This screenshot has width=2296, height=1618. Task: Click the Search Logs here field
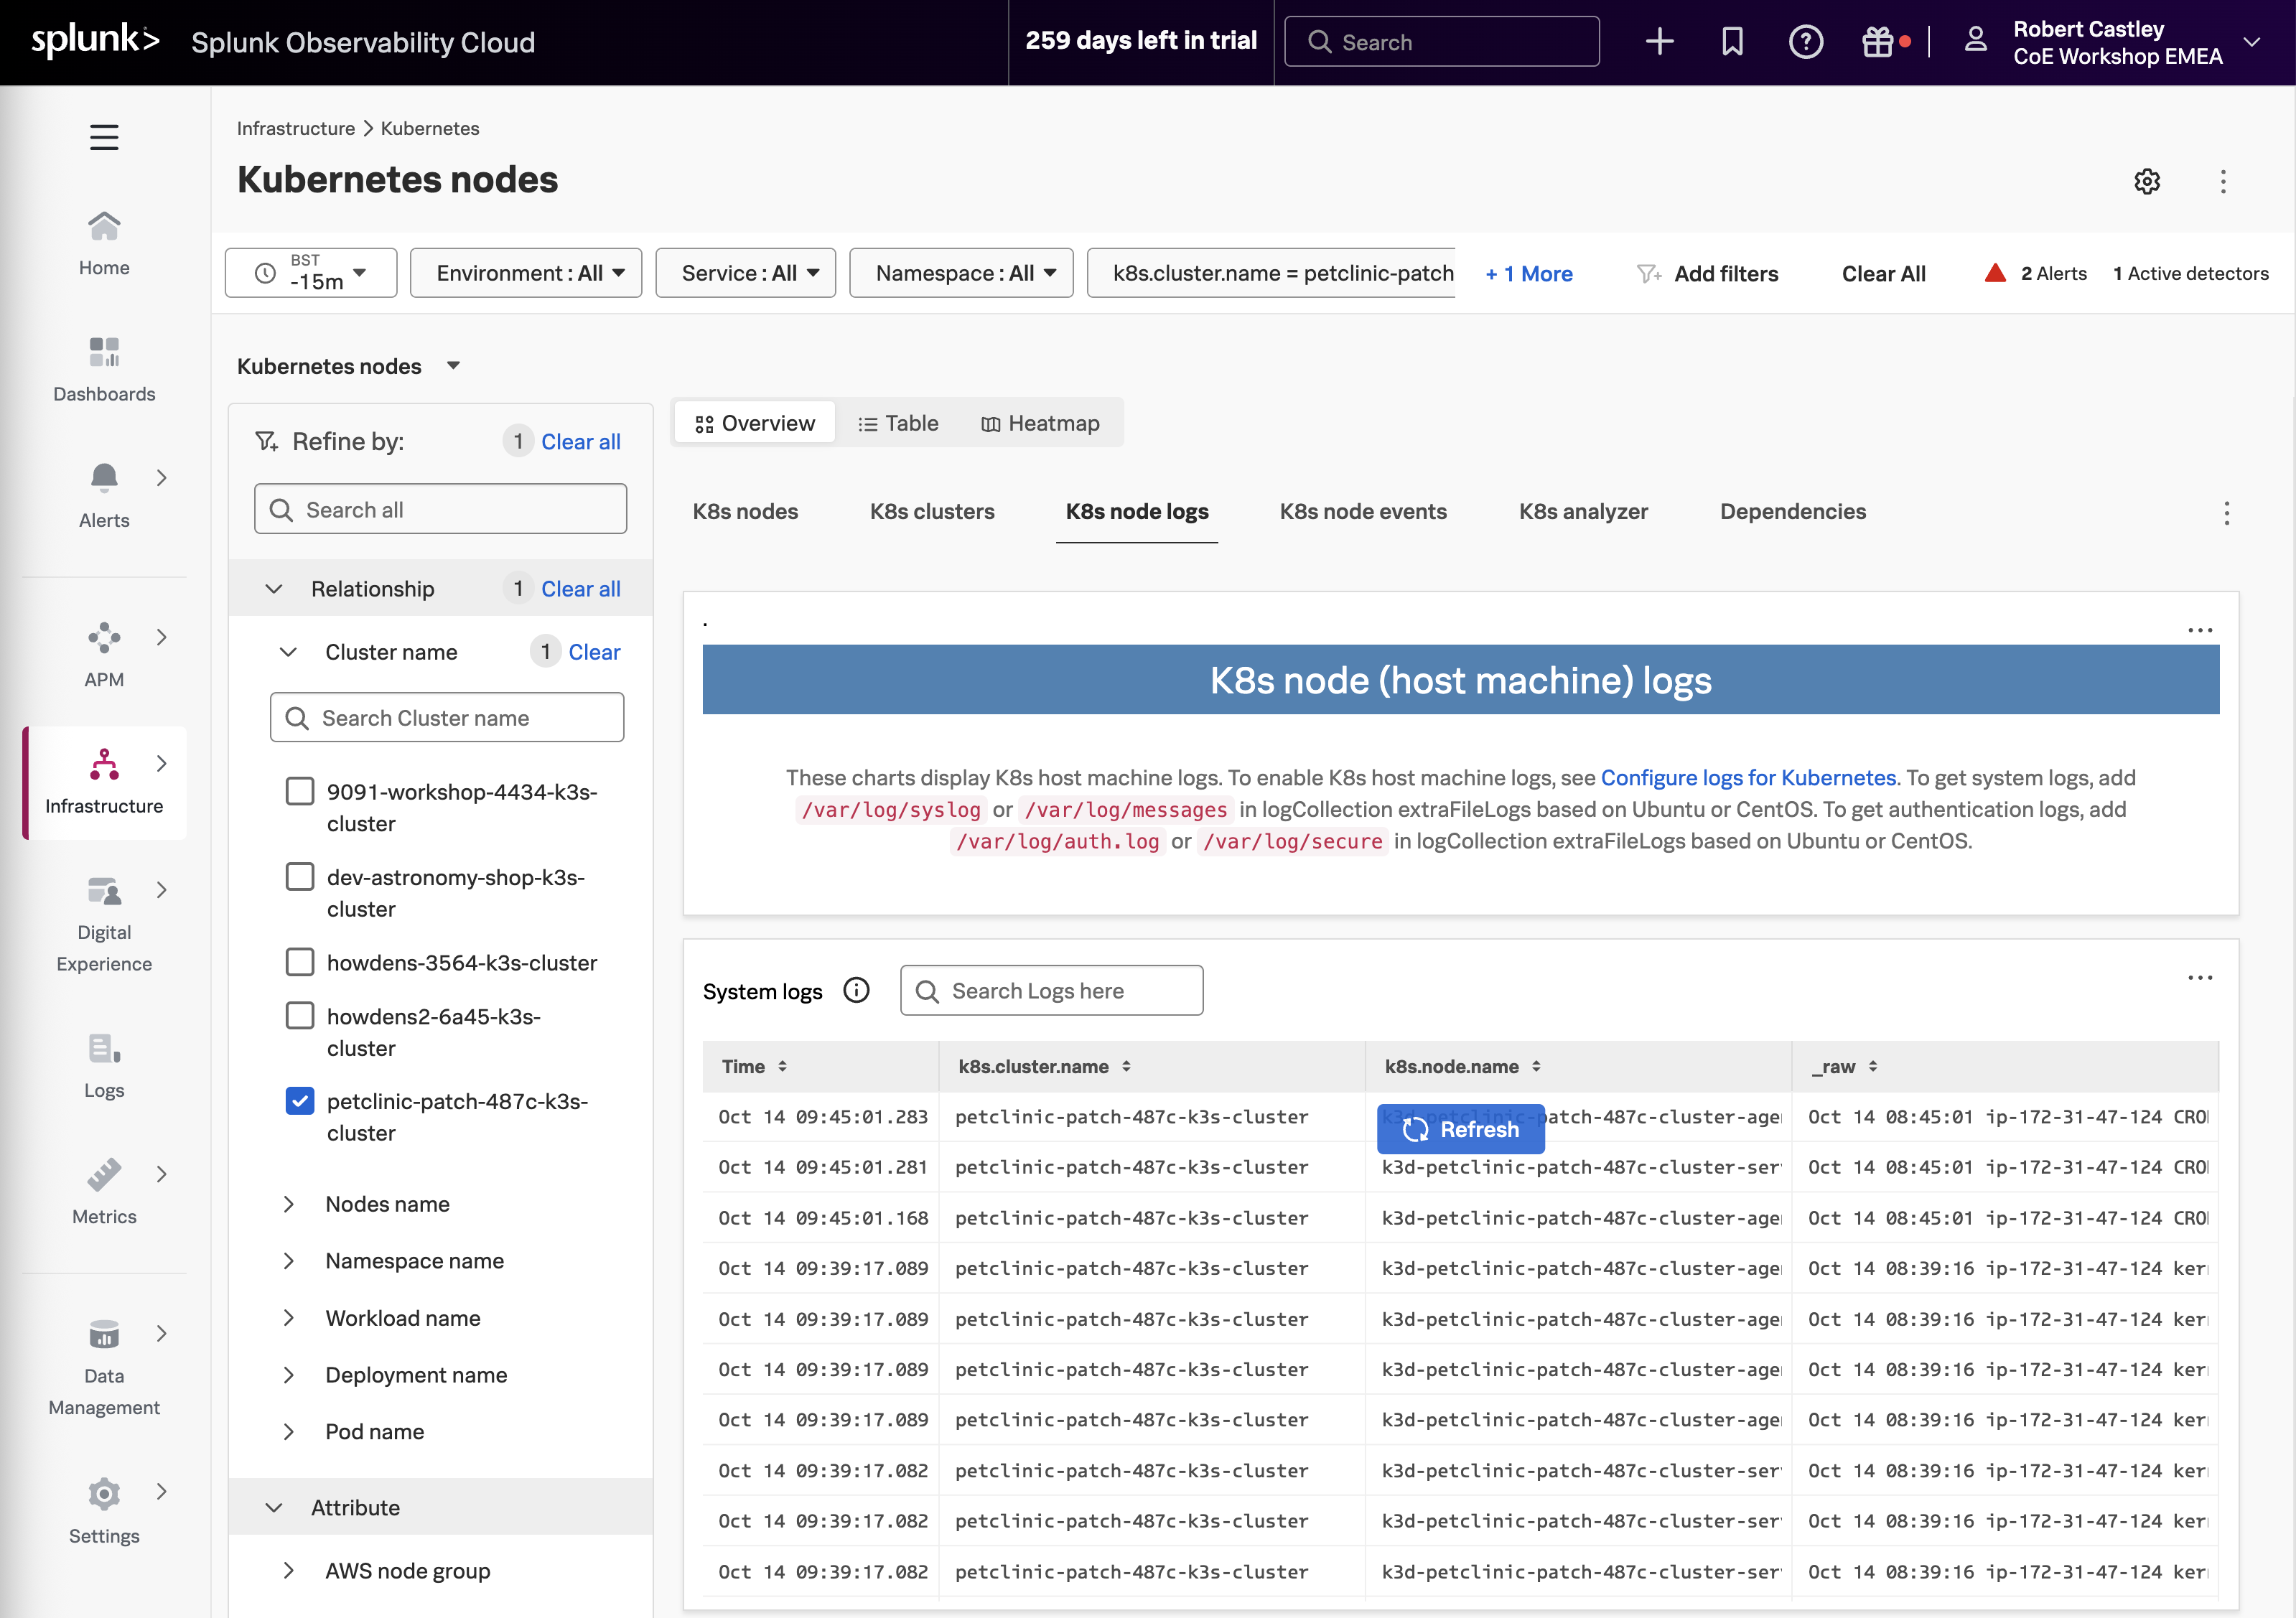point(1052,990)
